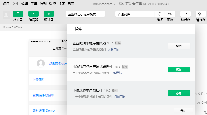The image size is (207, 115).
Task: Open the 视图 menu
Action: (x=61, y=4)
